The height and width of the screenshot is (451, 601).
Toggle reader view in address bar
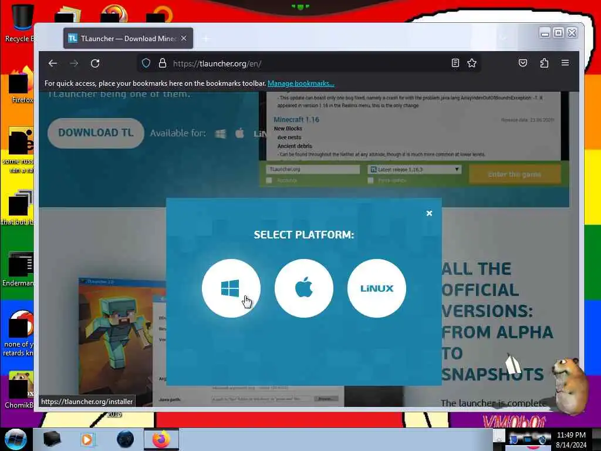coord(455,63)
